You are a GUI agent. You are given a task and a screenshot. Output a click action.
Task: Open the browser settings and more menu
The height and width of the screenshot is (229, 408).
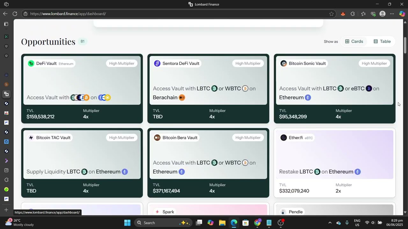(392, 14)
